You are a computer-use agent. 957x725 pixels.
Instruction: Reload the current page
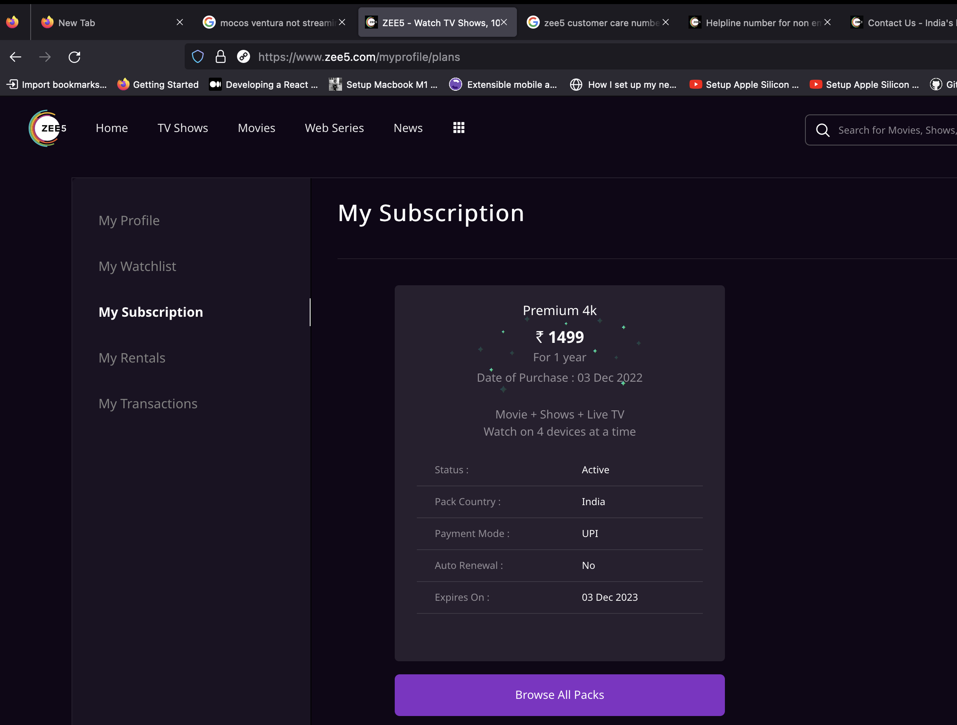point(74,57)
